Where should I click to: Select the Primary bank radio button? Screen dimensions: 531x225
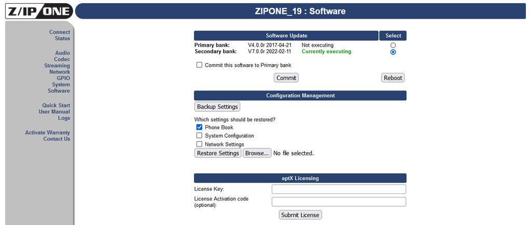pyautogui.click(x=393, y=46)
